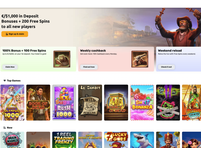
Task: Click Find out how on Weekly cashback
Action: point(89,67)
